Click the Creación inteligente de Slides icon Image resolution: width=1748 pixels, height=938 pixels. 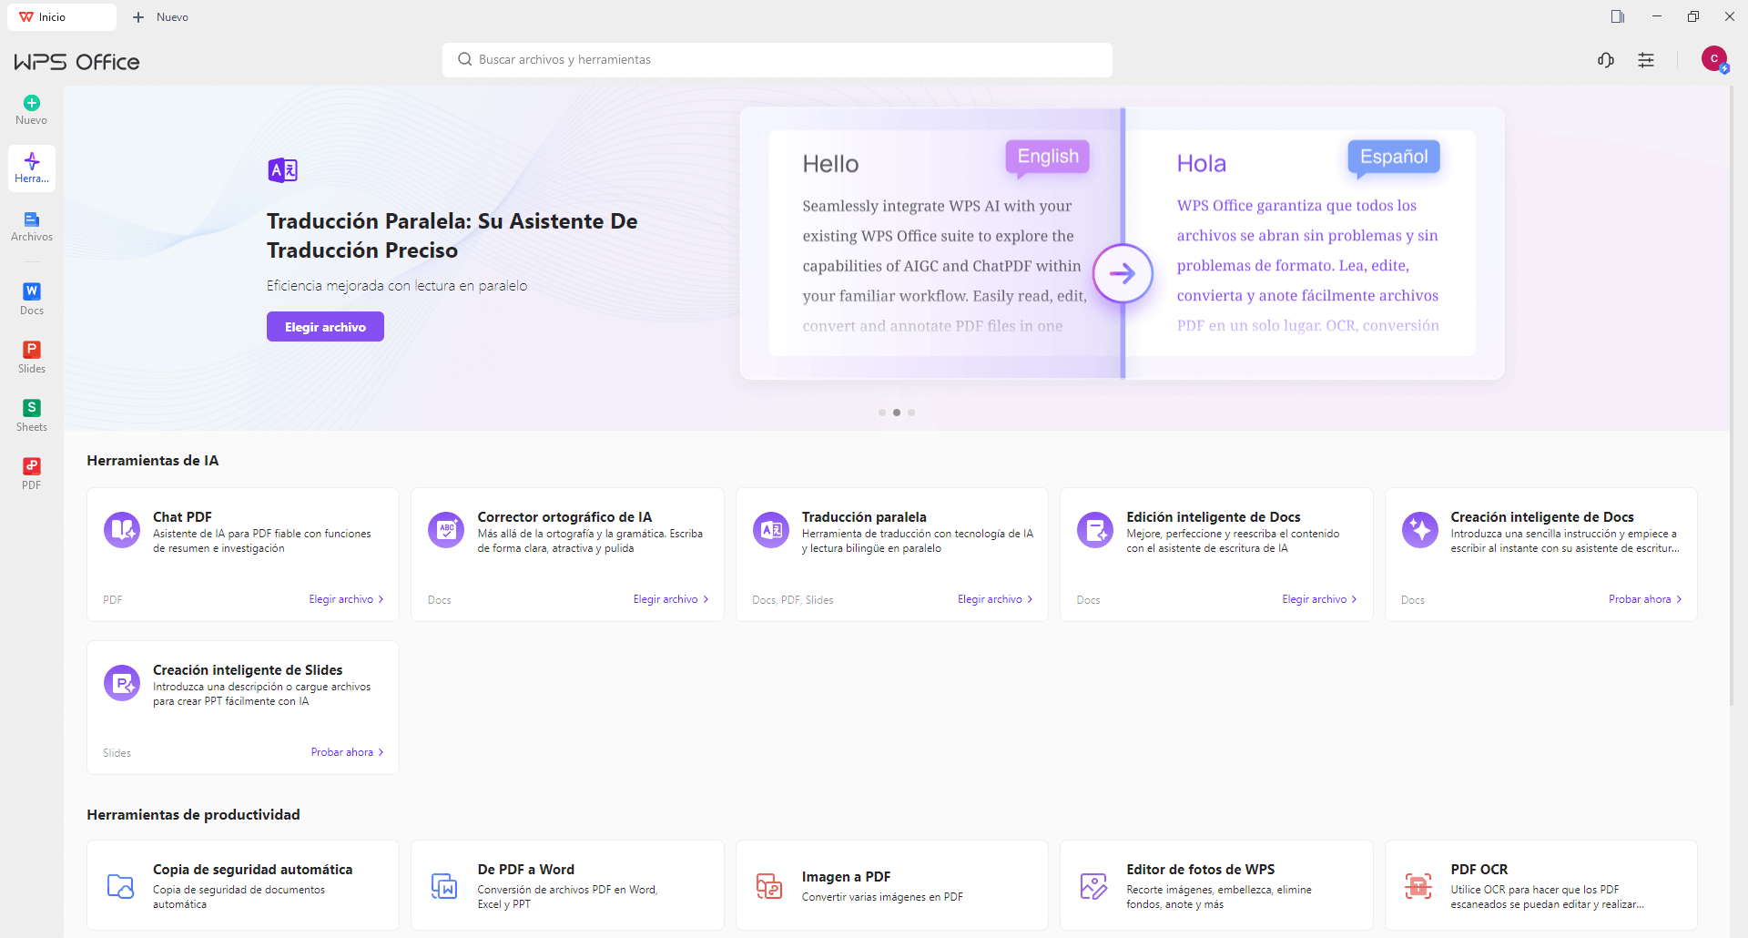coord(122,682)
